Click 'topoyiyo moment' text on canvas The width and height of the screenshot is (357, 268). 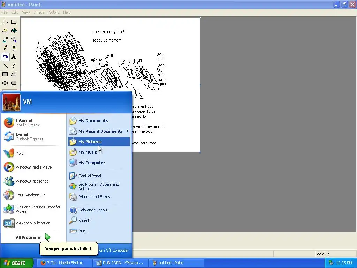(107, 40)
